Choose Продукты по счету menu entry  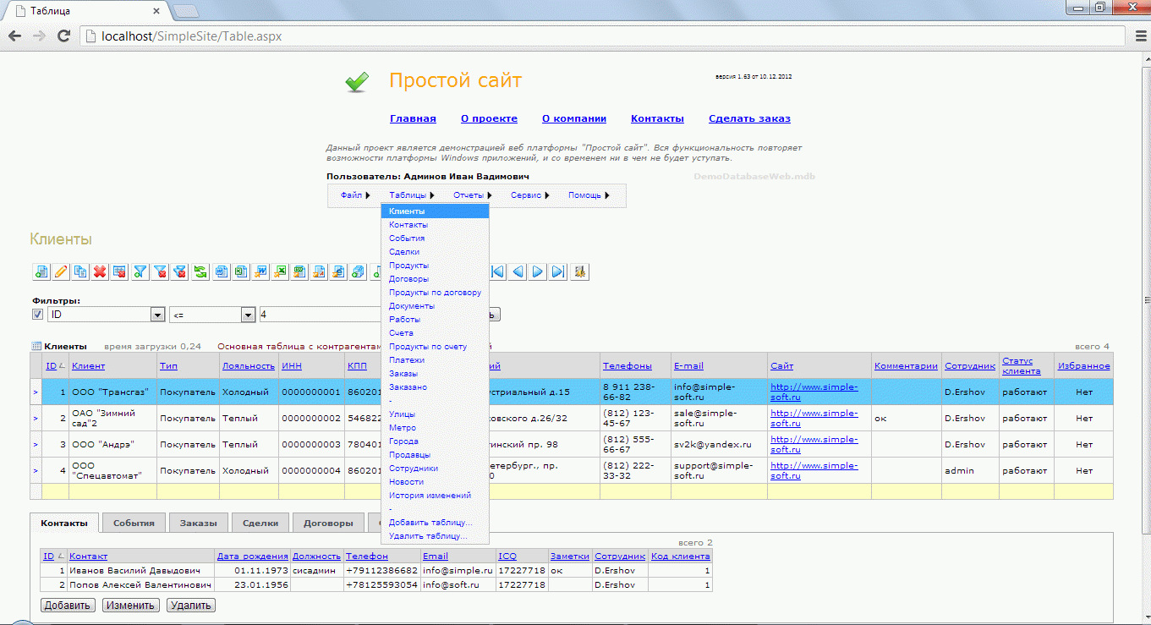tap(435, 347)
